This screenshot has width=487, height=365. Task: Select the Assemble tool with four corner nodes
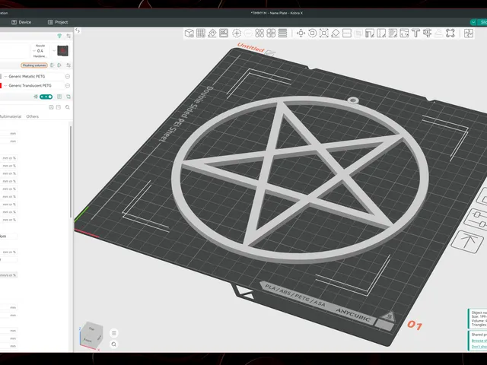coord(450,33)
